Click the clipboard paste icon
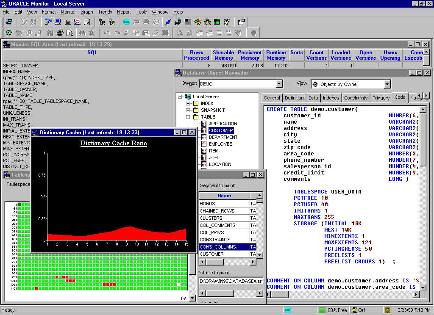The image size is (434, 315). coord(146,33)
